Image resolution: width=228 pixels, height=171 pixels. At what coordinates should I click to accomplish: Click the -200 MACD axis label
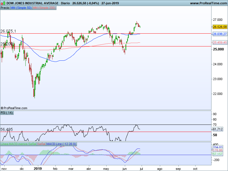pyautogui.click(x=216, y=160)
